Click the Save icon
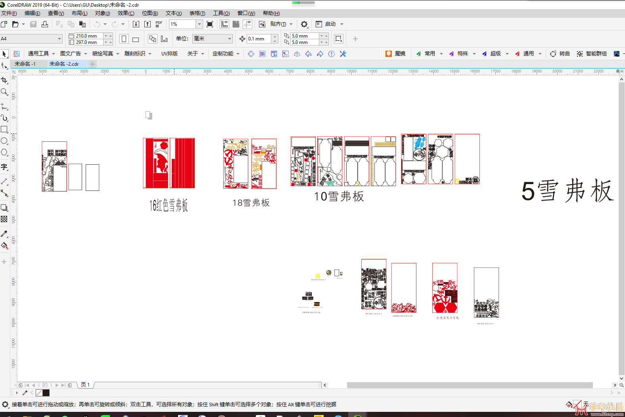 pyautogui.click(x=33, y=24)
